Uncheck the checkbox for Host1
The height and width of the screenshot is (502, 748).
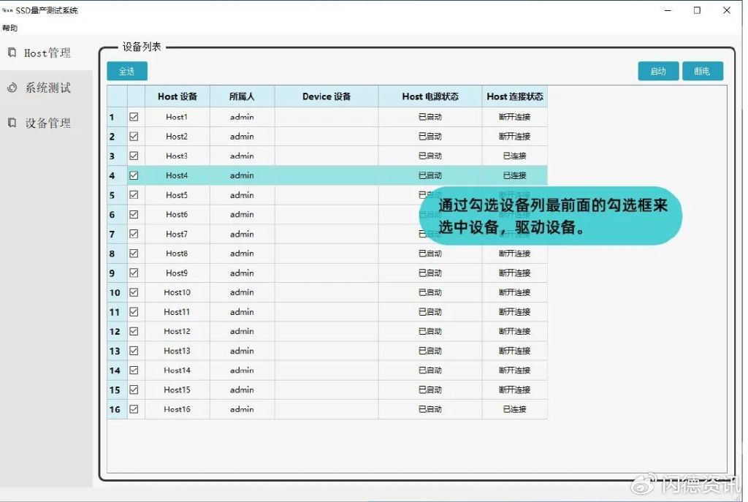pyautogui.click(x=134, y=116)
